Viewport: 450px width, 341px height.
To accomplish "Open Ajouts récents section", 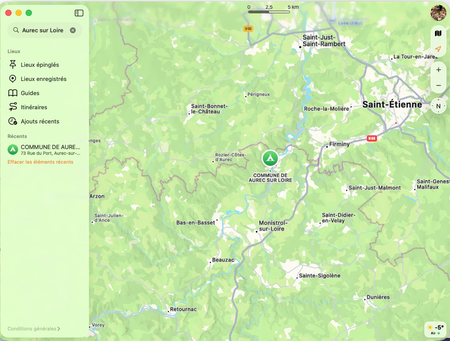I will 40,121.
